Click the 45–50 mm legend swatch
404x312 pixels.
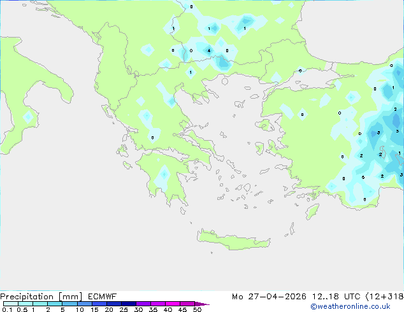click(187, 304)
